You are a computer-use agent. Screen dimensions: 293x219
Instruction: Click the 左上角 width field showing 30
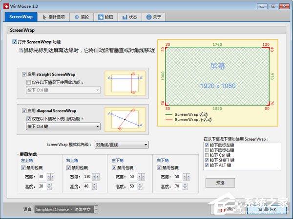click(41, 176)
